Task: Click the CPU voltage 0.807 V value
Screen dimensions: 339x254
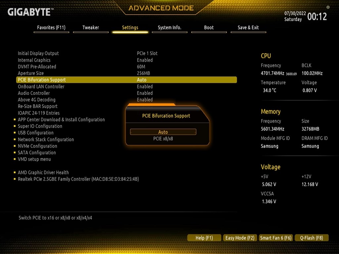Action: coord(310,90)
